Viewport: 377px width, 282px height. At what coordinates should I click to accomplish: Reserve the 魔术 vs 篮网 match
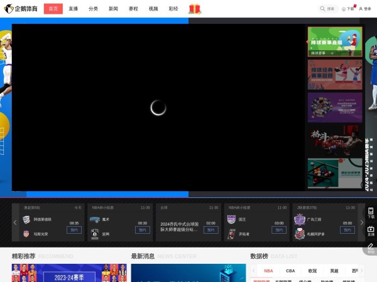coord(143,230)
